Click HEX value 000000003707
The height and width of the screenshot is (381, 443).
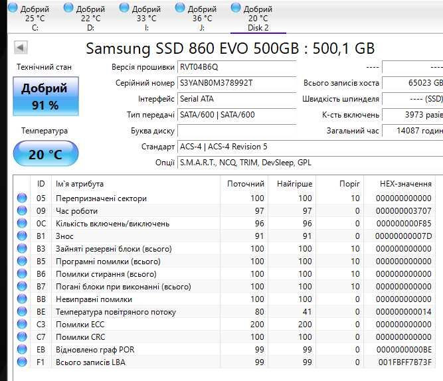point(403,211)
